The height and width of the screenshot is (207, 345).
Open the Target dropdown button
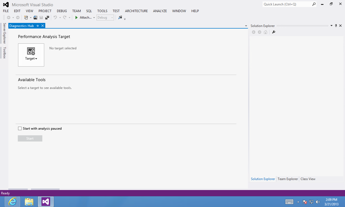(31, 55)
